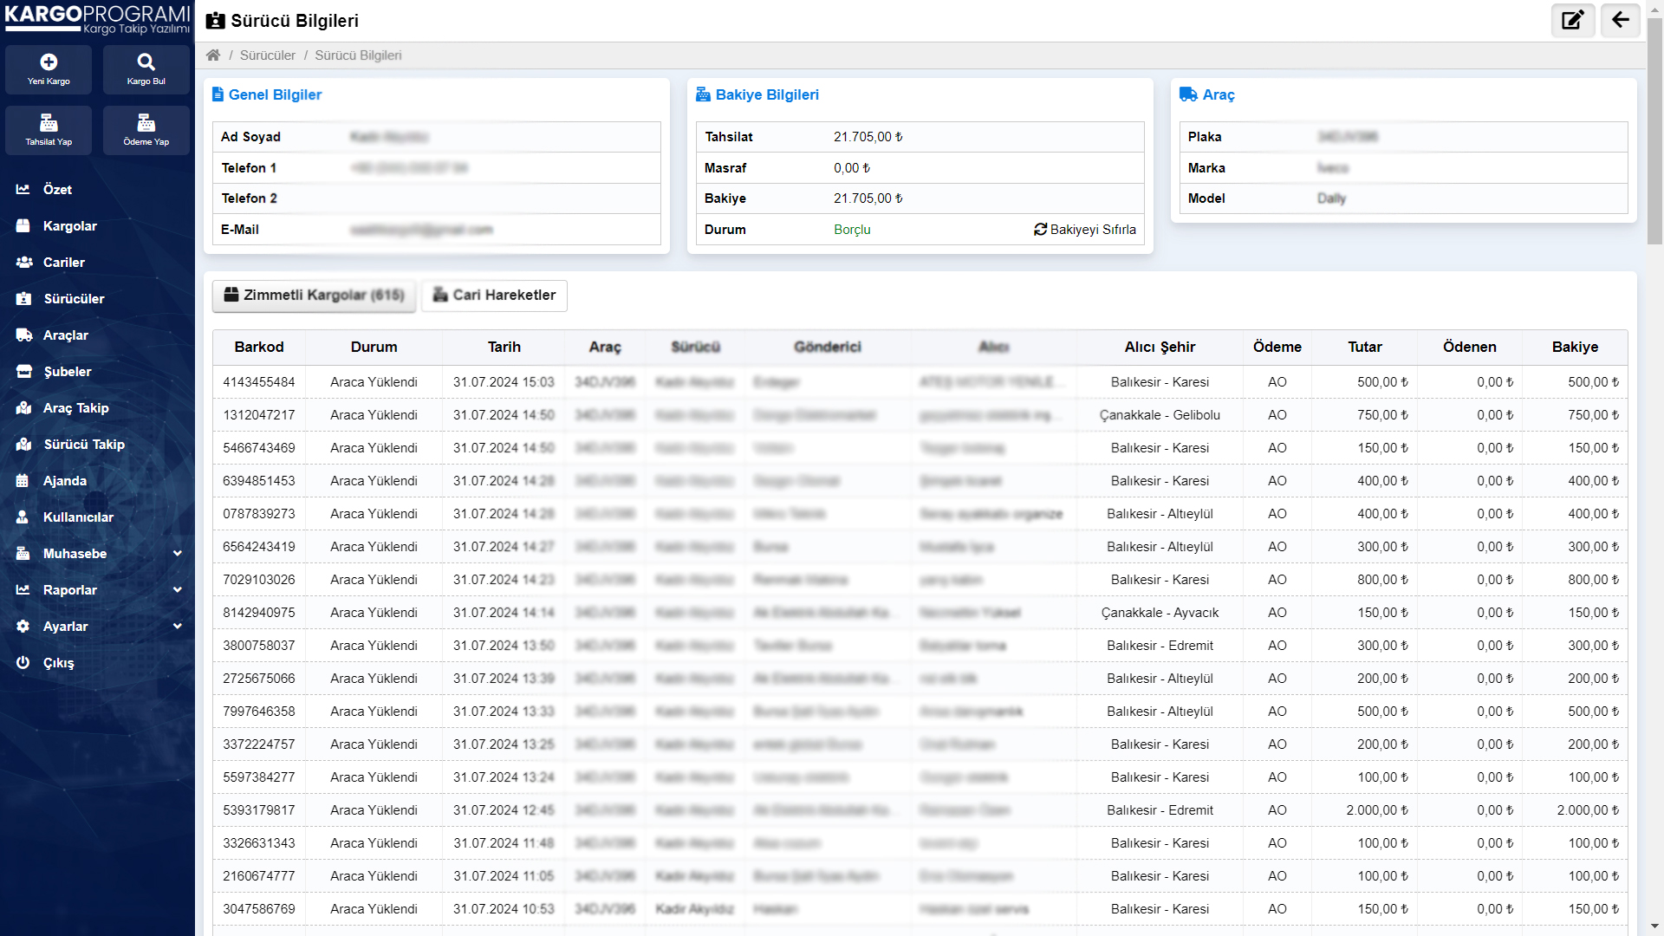The image size is (1664, 936).
Task: Expand the Raporlar menu chevron
Action: pyautogui.click(x=178, y=589)
